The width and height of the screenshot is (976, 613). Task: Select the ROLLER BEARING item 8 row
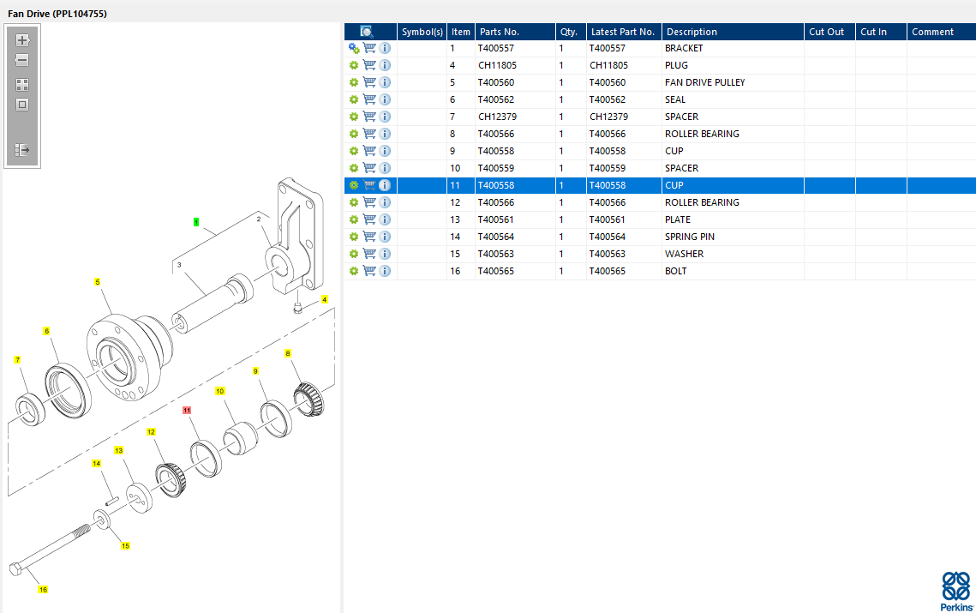pyautogui.click(x=701, y=134)
